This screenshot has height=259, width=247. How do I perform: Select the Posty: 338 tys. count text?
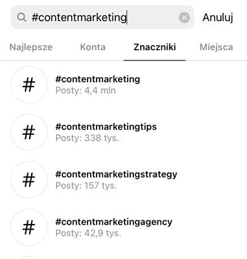point(87,138)
